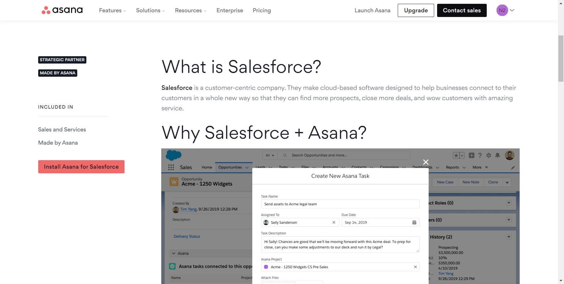Viewport: 564px width, 284px height.
Task: Switch to the Opportunities tab in Salesforce
Action: click(230, 167)
